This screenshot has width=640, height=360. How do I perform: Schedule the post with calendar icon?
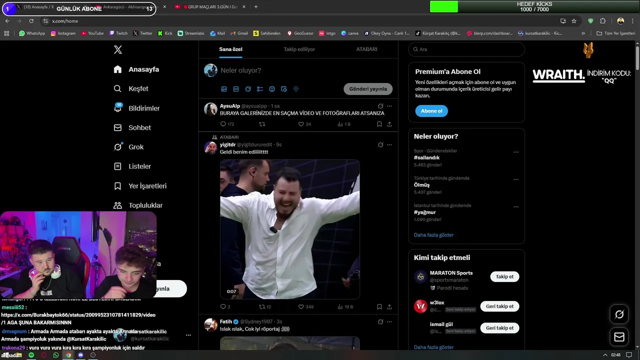point(284,89)
